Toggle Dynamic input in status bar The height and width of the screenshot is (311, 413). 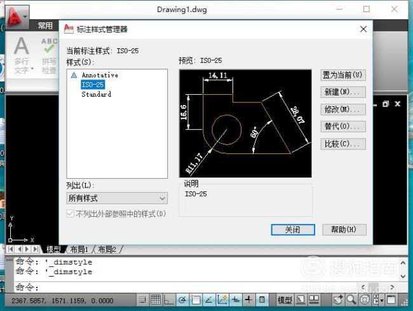[235, 300]
